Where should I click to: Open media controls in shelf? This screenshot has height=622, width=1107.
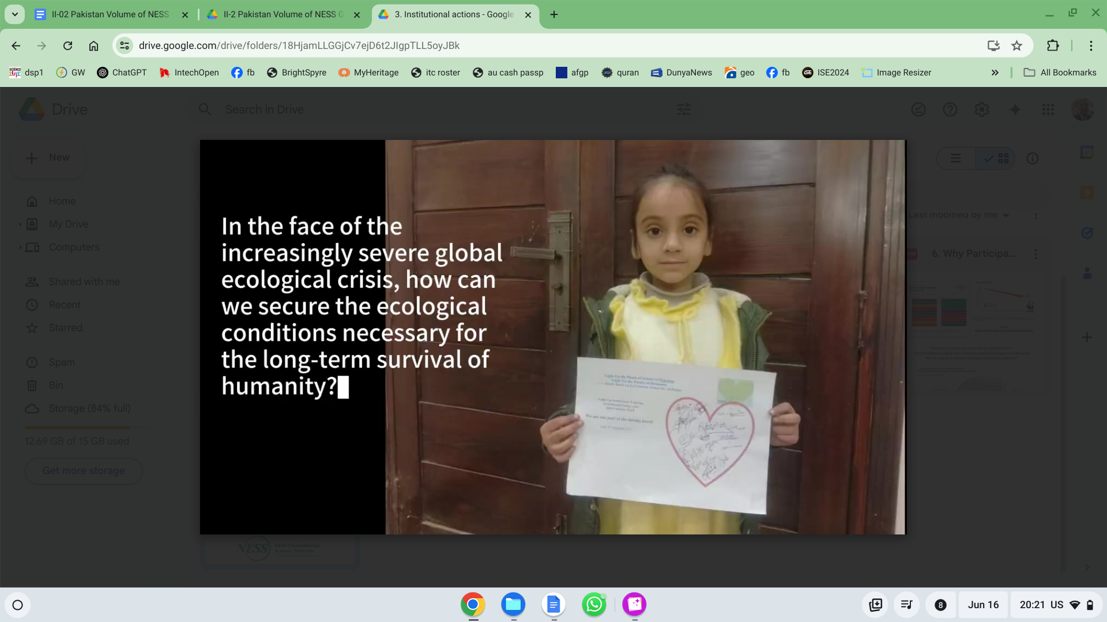click(x=906, y=605)
